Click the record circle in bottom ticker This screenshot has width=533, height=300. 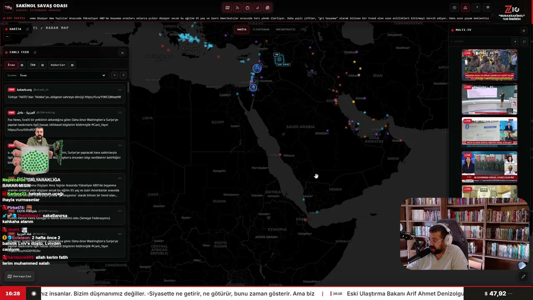(34, 294)
